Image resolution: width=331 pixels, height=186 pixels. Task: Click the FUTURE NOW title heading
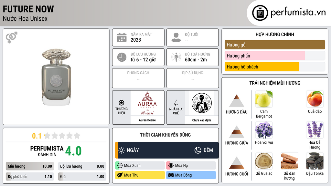point(28,9)
